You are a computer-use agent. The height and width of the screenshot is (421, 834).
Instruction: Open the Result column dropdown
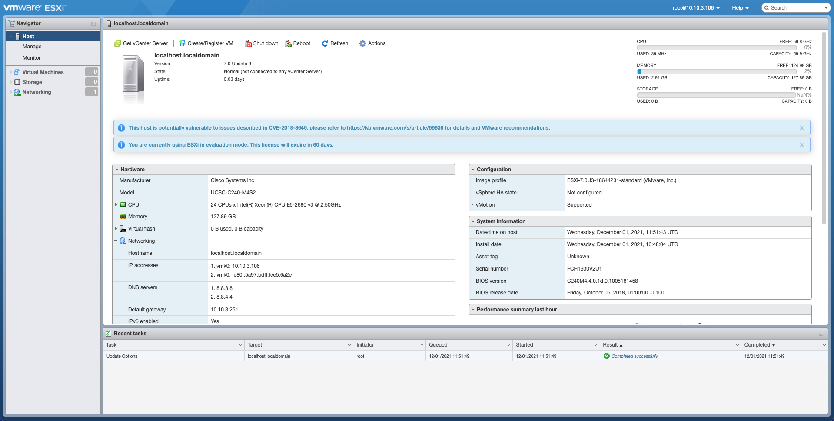[x=738, y=345]
